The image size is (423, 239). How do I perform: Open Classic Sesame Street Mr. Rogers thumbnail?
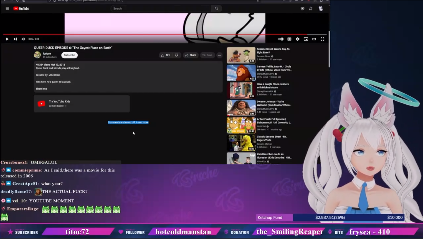[x=241, y=143]
